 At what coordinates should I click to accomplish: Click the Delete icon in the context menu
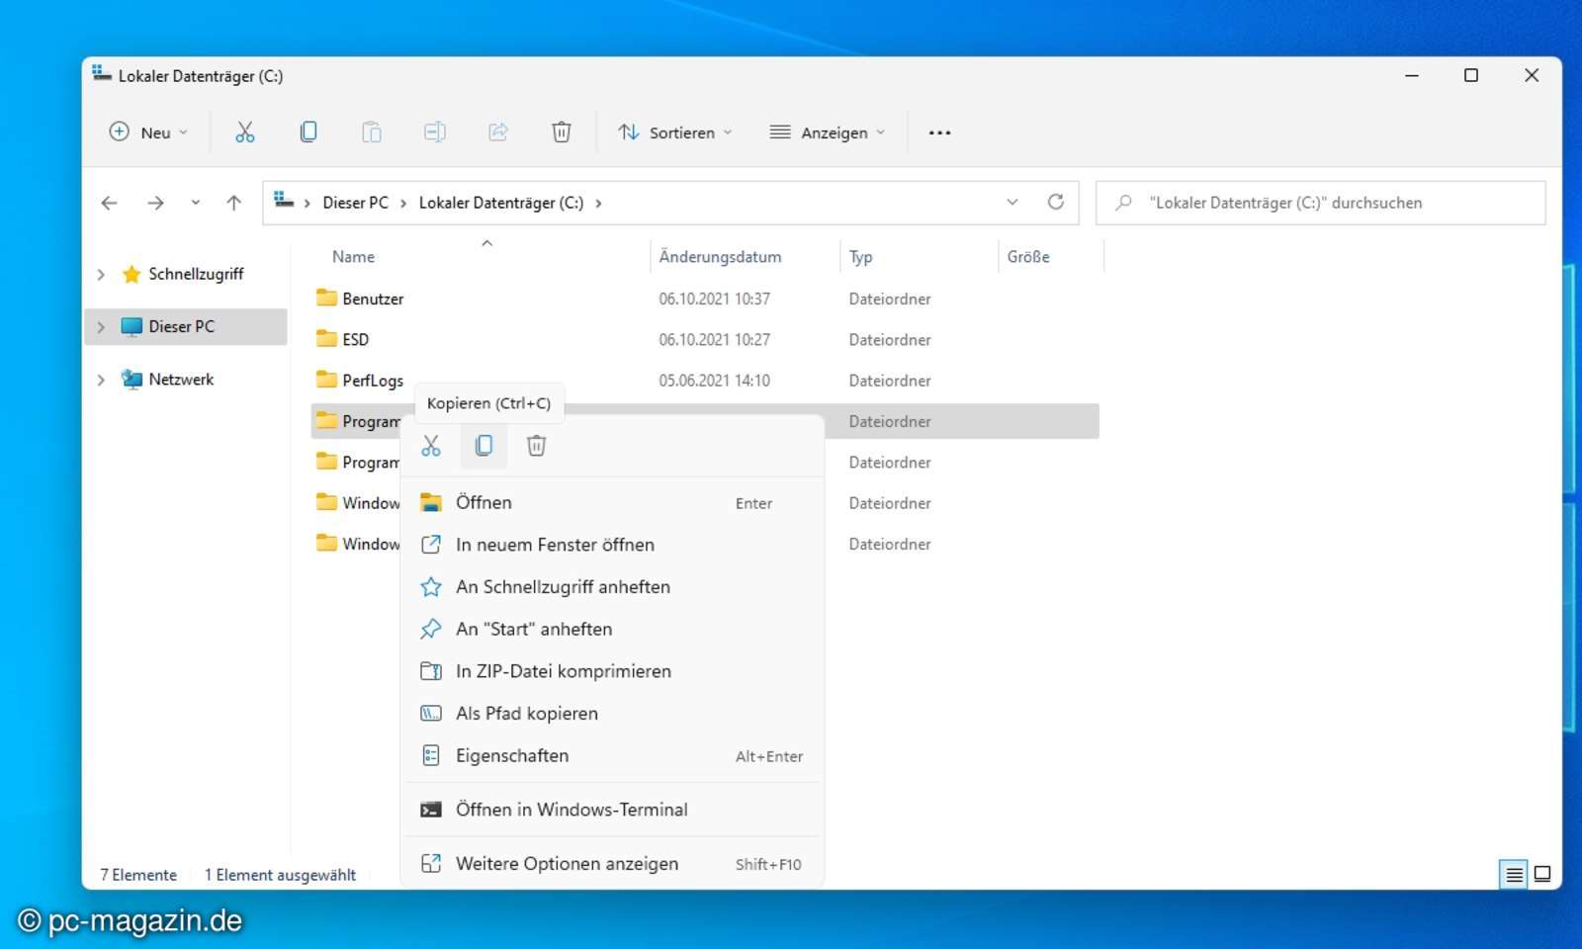(536, 445)
